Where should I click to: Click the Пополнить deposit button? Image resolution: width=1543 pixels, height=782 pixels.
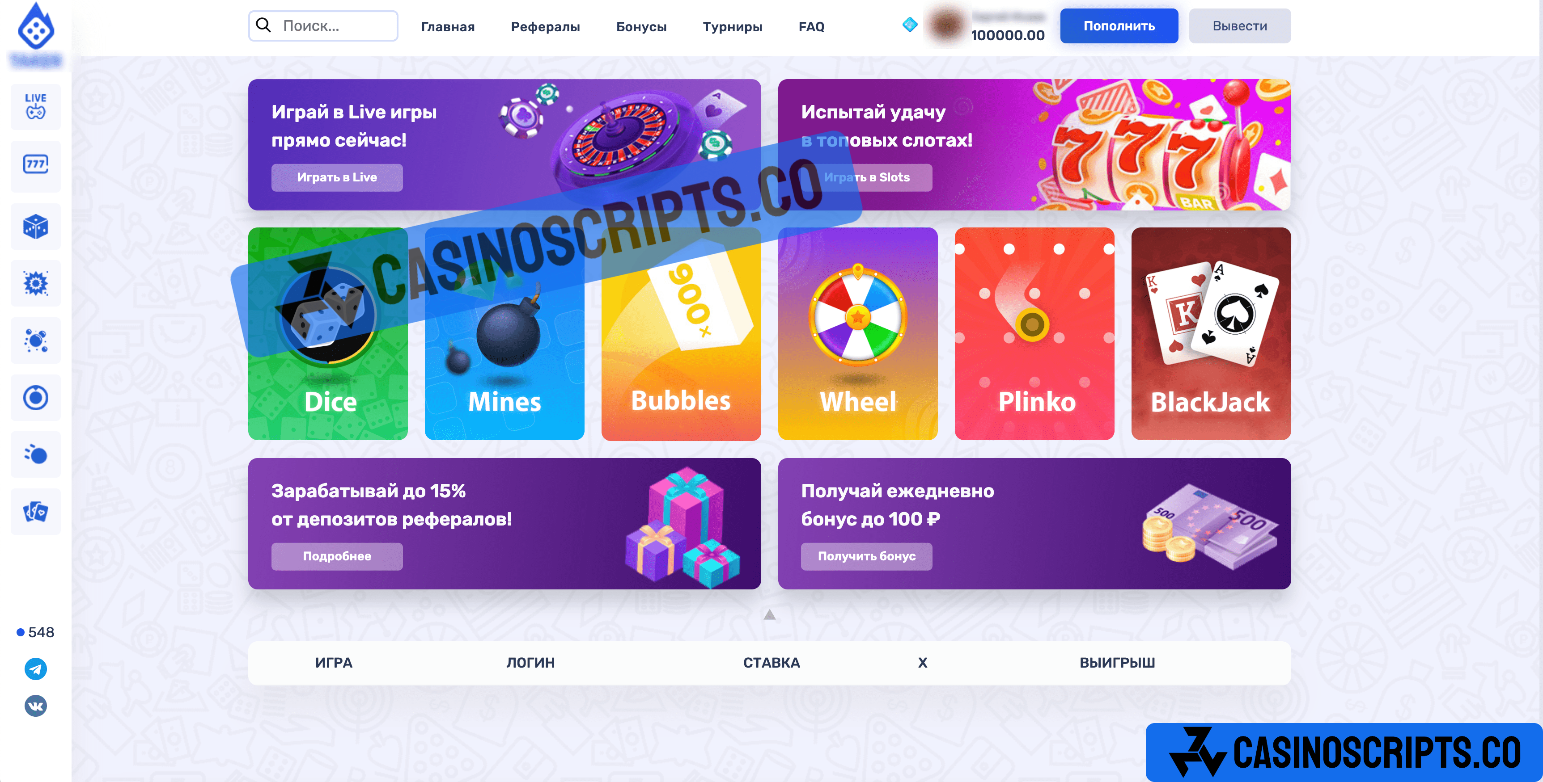pos(1119,26)
